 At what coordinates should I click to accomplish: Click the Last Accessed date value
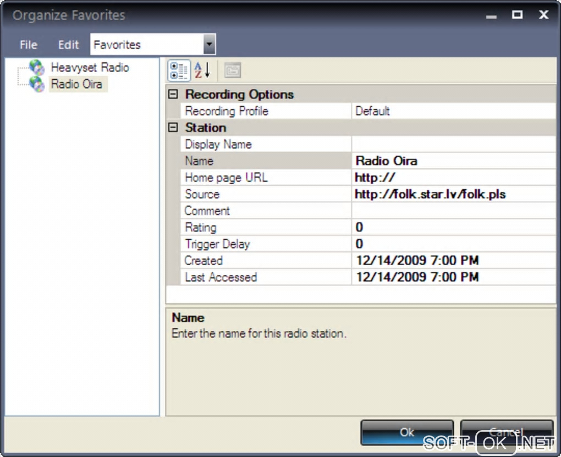(454, 277)
